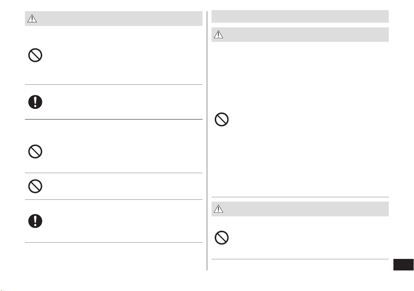The image size is (414, 291).
Task: Click the vertical divider between the two columns
Action: coord(207,141)
